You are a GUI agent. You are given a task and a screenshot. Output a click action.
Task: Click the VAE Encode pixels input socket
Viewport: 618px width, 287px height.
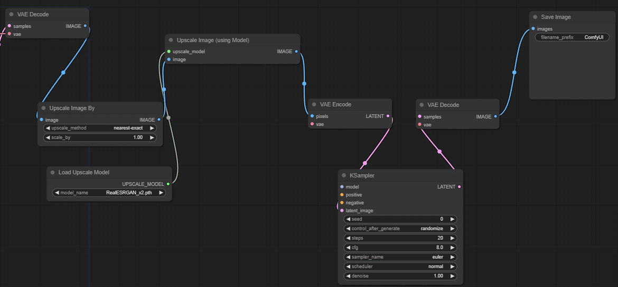pos(312,116)
